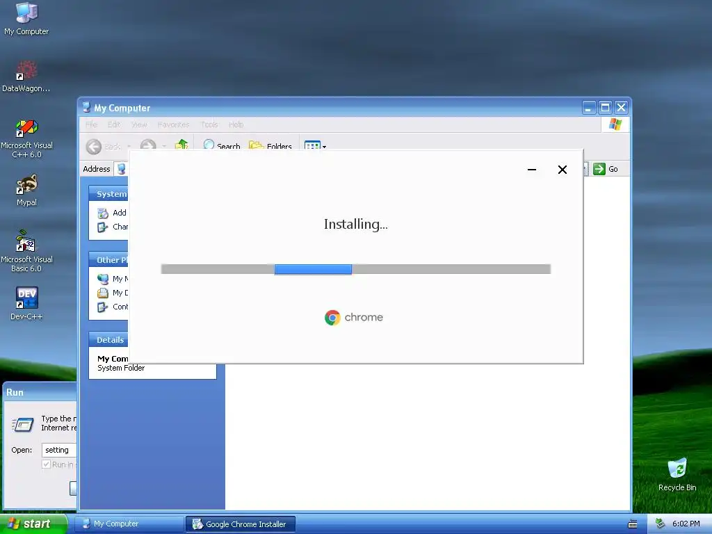Click the Add item icon under System Tasks

click(x=103, y=213)
